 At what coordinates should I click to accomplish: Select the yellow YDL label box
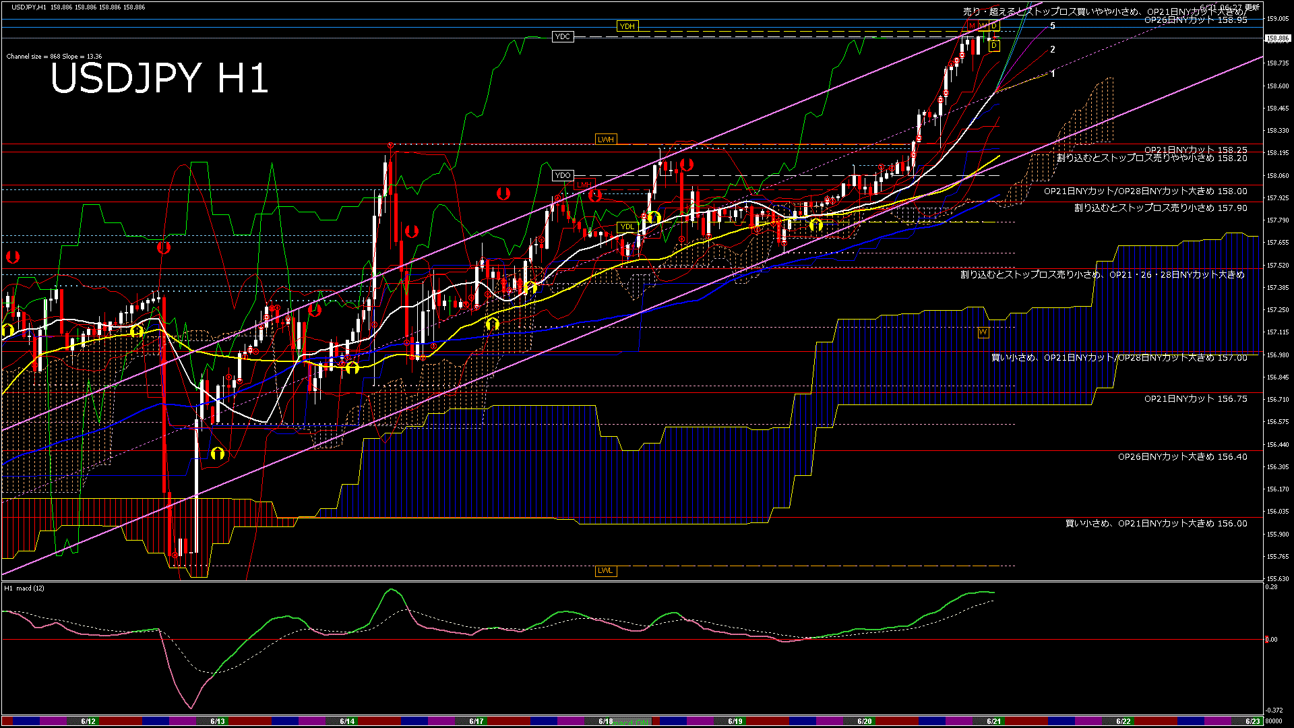(x=627, y=226)
